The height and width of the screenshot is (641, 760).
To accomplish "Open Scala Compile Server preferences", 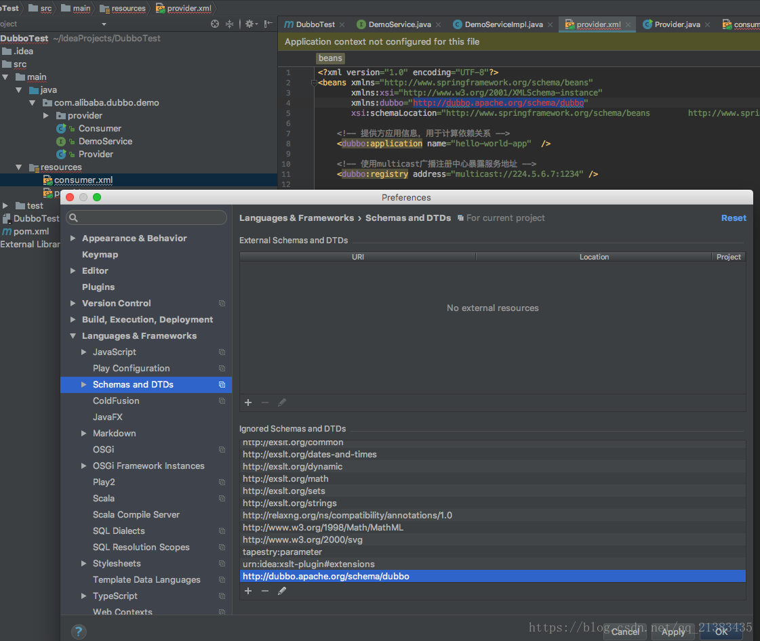I will 136,514.
